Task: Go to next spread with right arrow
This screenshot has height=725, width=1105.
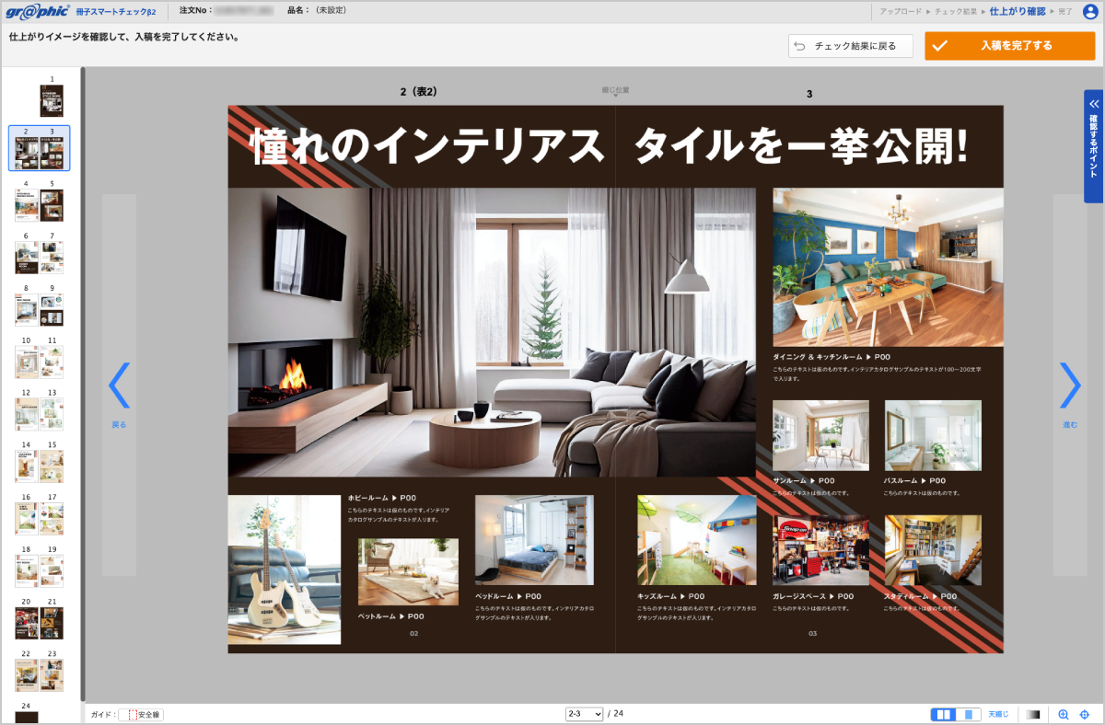Action: 1069,386
